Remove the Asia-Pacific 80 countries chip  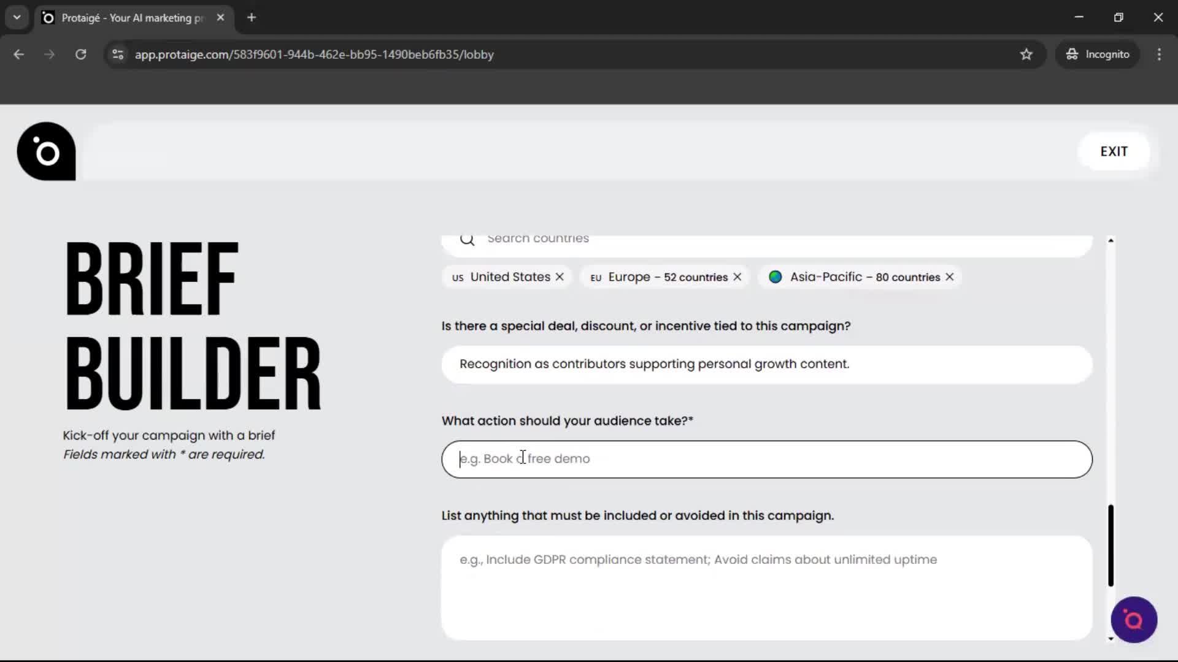tap(949, 276)
